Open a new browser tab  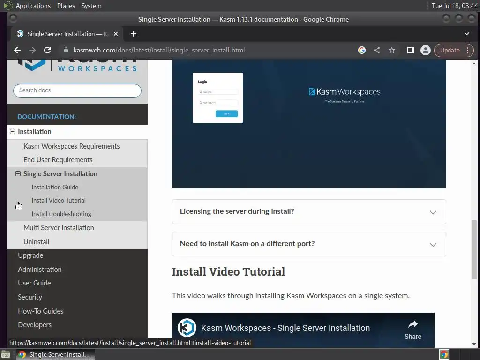click(x=134, y=34)
